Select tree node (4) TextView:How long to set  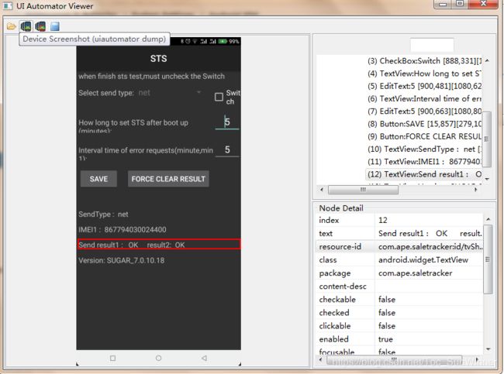pos(424,74)
